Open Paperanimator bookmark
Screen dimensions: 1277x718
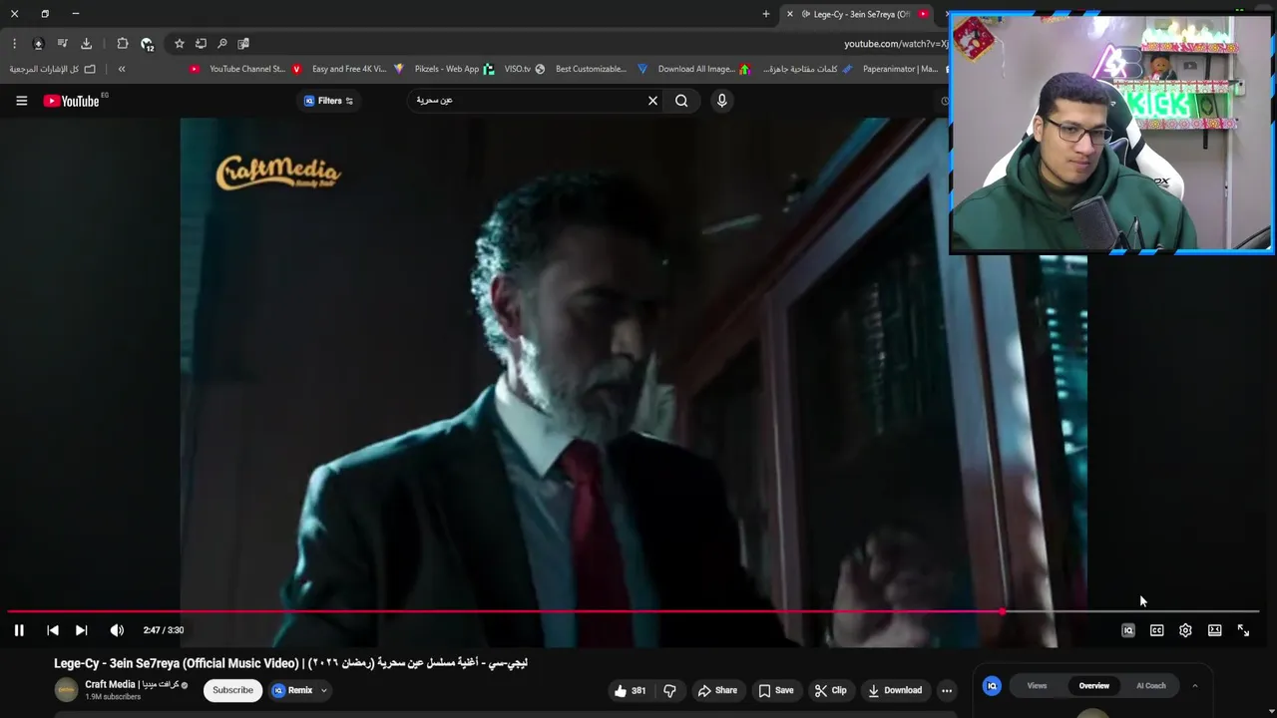tap(891, 69)
